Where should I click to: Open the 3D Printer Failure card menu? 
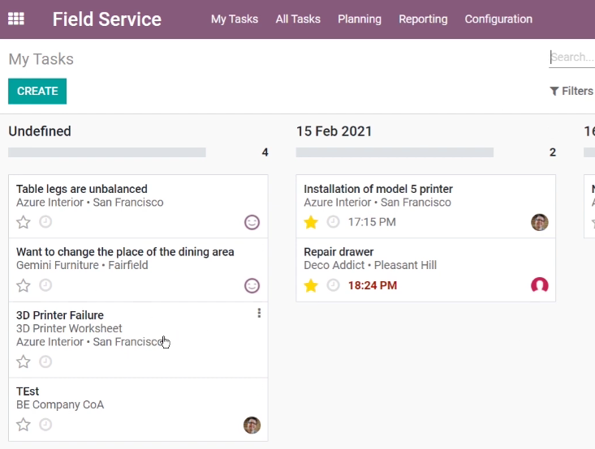(x=259, y=313)
